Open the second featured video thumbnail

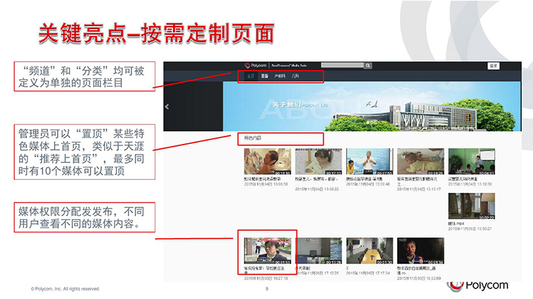(318, 162)
